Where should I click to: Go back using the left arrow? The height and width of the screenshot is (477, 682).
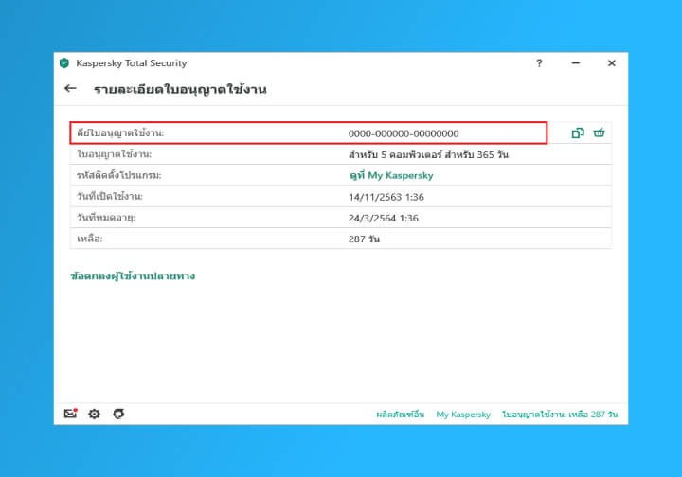[70, 89]
